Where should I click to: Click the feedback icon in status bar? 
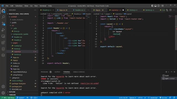[170, 98]
